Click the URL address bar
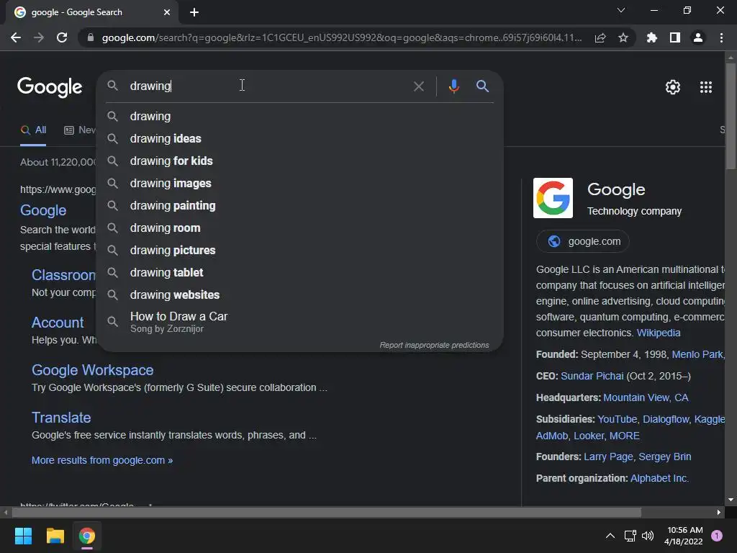The width and height of the screenshot is (737, 553). [x=341, y=37]
